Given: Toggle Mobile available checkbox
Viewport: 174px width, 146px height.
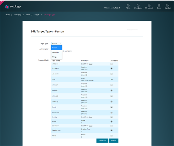Looking at the screenshot, I should click(111, 121).
